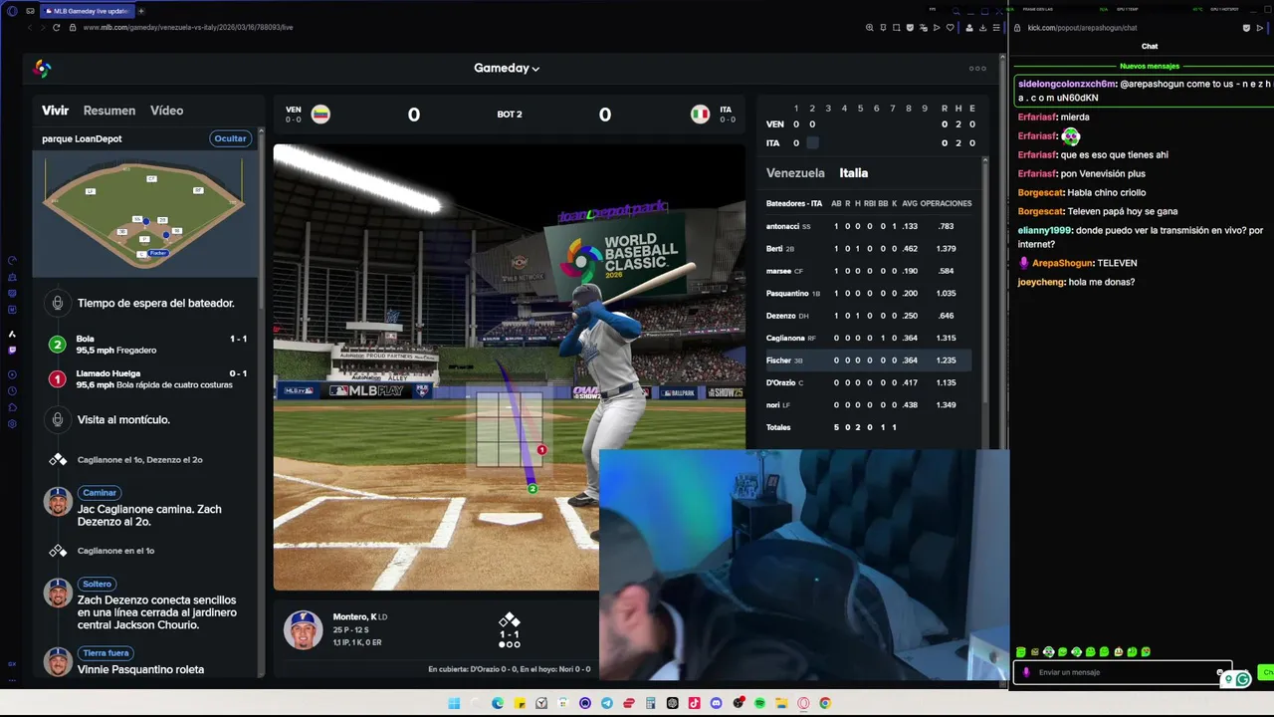This screenshot has width=1274, height=717.
Task: Switch to the Vivir tab
Action: click(55, 111)
